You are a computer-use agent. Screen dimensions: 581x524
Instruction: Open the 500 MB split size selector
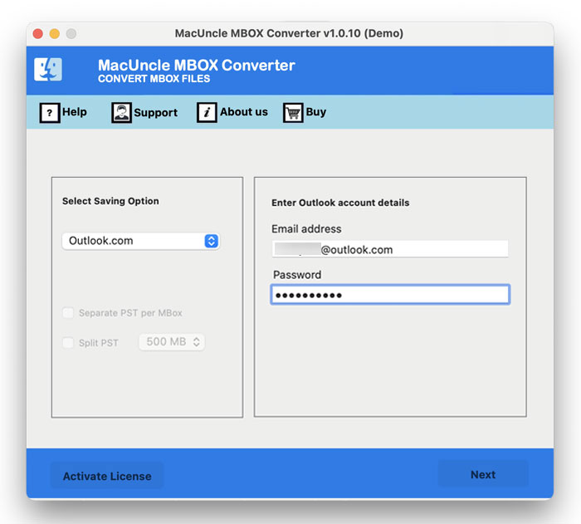point(172,342)
